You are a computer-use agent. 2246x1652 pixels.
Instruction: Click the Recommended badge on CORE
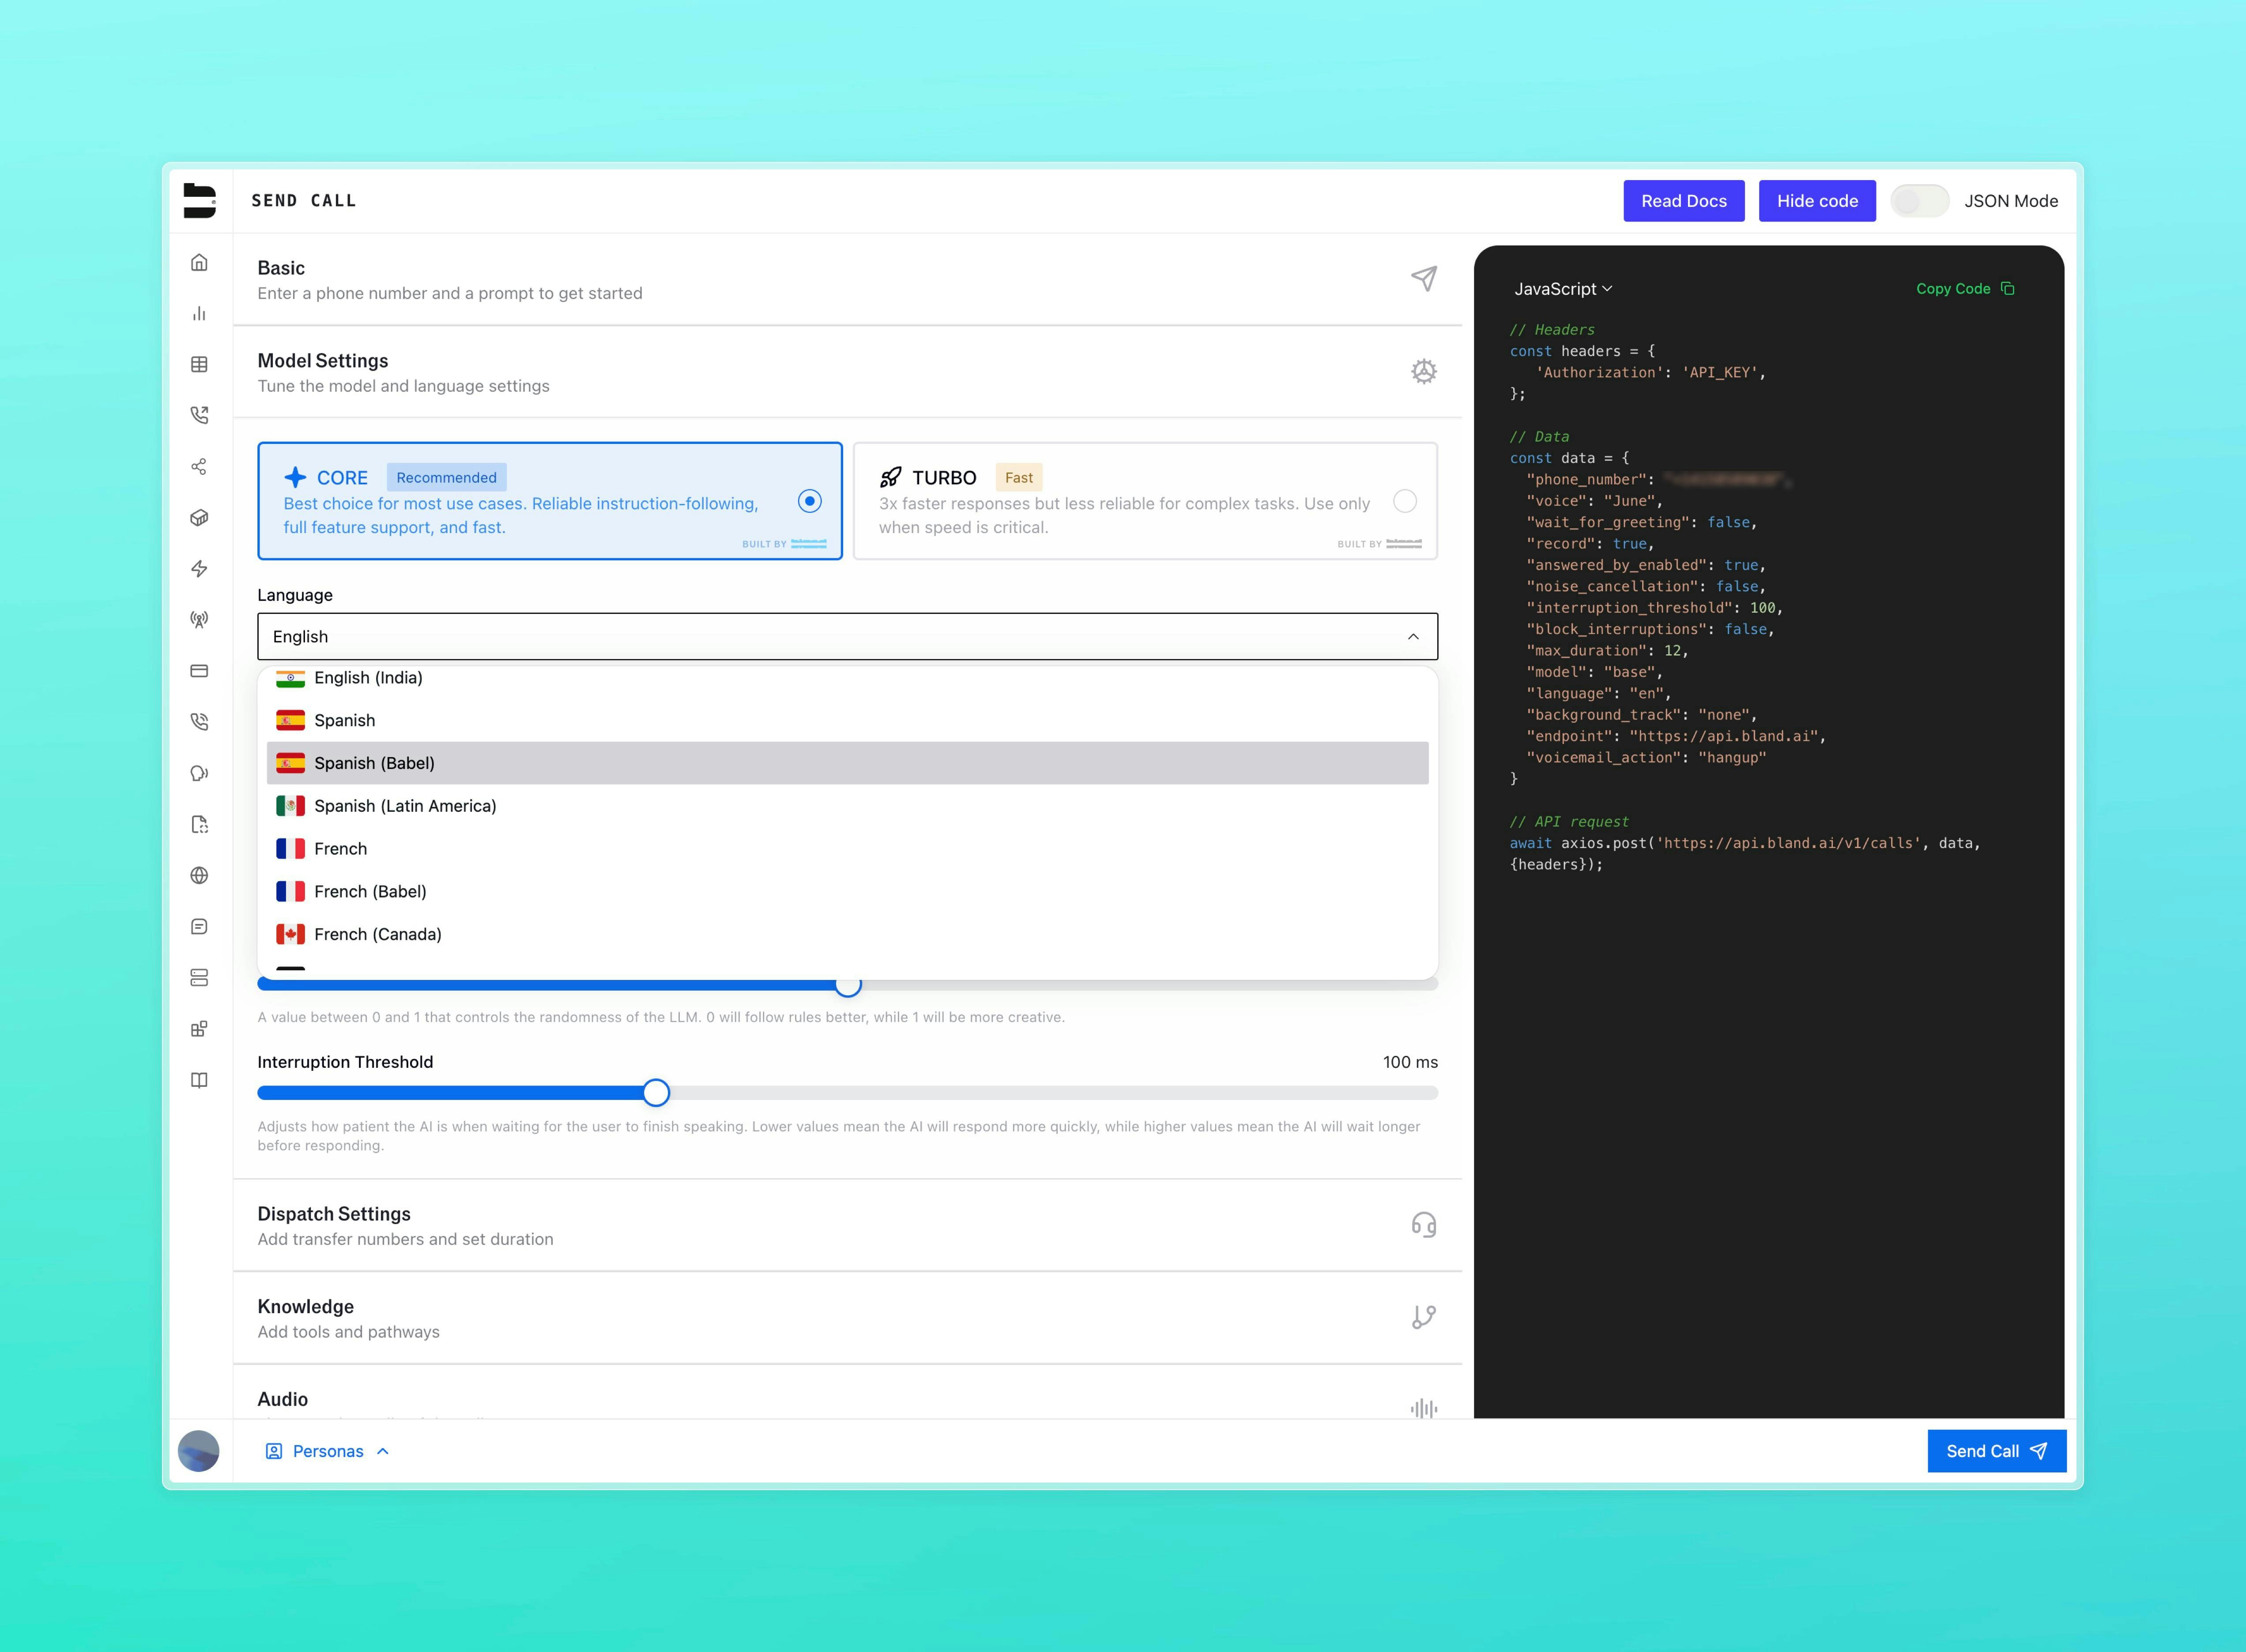click(446, 477)
